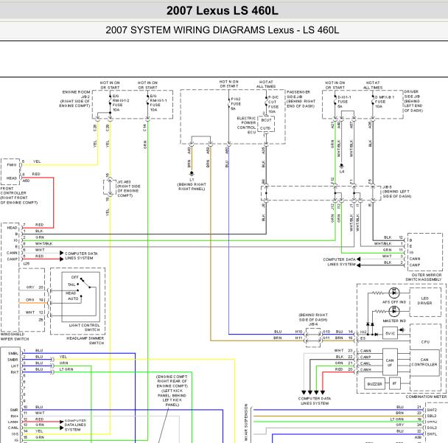Click the E/G RM-IG1-1 FUSE label
The image size is (448, 443).
(158, 103)
